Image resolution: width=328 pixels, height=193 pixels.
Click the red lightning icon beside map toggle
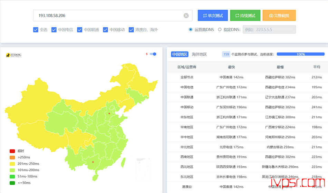(147, 54)
